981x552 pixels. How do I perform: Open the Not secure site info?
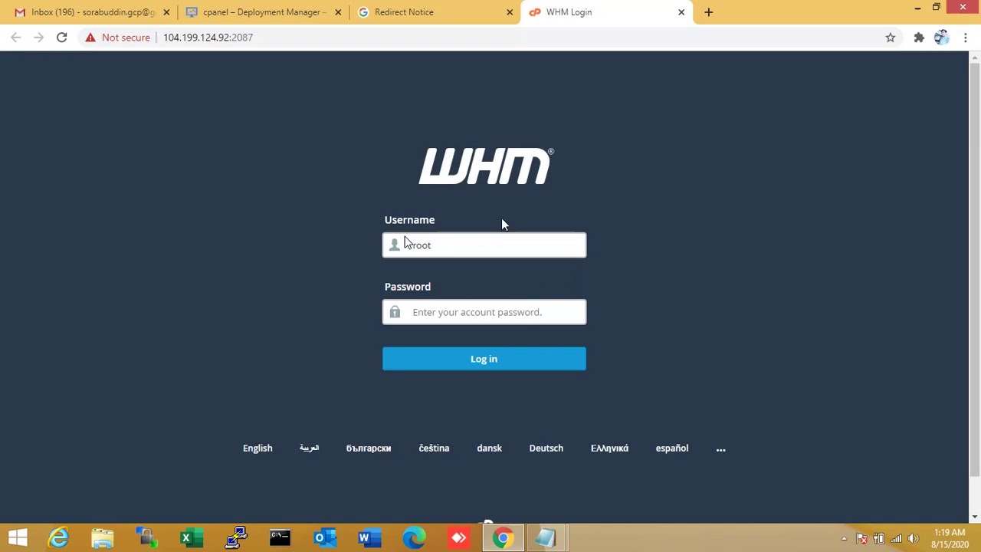[118, 38]
